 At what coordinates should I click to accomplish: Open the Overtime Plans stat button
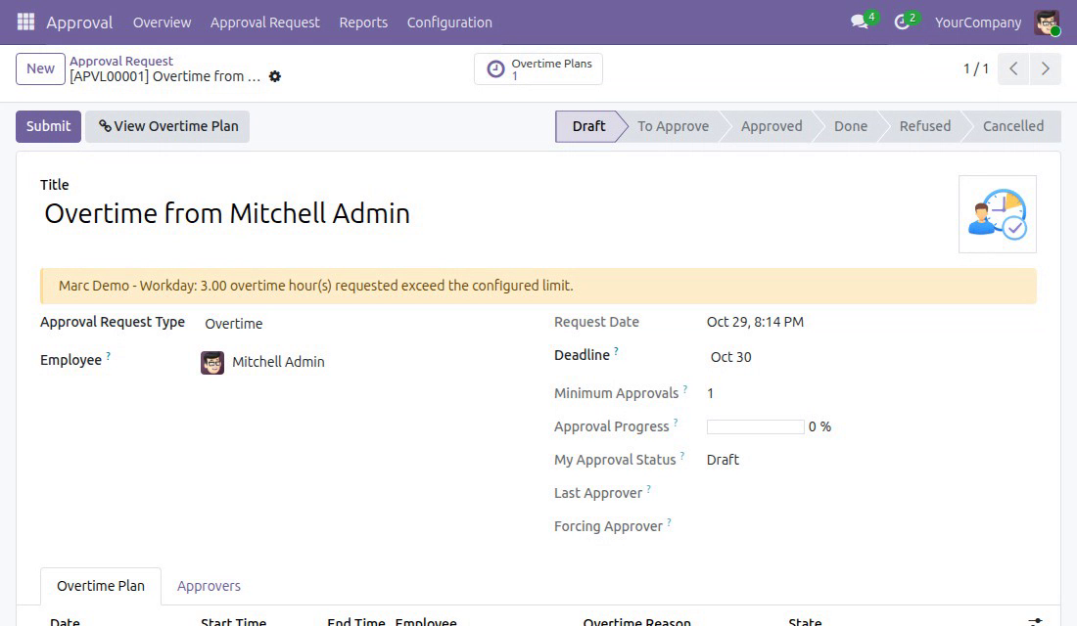click(x=538, y=68)
